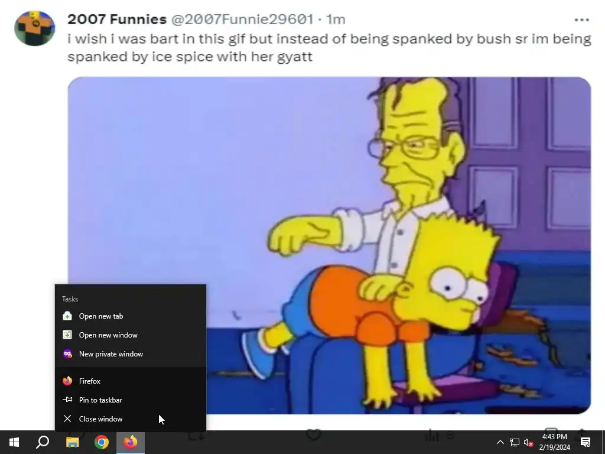Image resolution: width=605 pixels, height=454 pixels.
Task: Click the Firefox taskbar icon
Action: tap(131, 442)
